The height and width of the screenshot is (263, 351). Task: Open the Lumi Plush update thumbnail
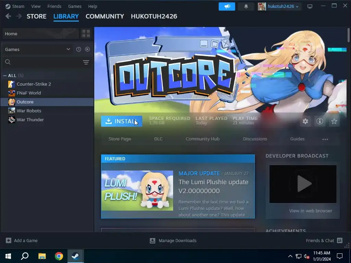[137, 190]
